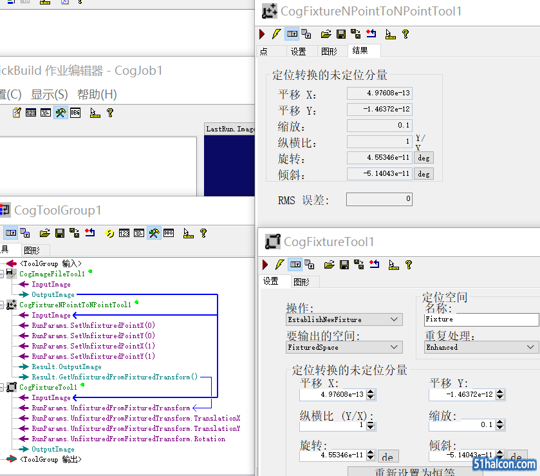The height and width of the screenshot is (476, 540).
Task: Help question mark in CogToolGroup1 toolbar
Action: point(203,233)
